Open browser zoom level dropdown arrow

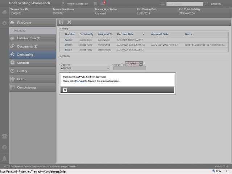pyautogui.click(x=226, y=171)
